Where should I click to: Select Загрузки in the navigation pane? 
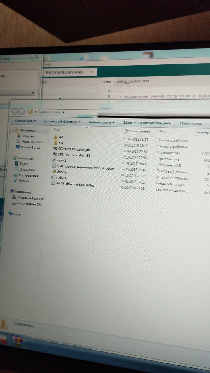coord(28,136)
